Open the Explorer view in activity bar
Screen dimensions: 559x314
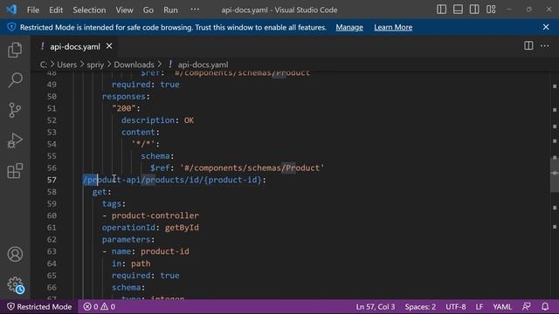point(15,50)
